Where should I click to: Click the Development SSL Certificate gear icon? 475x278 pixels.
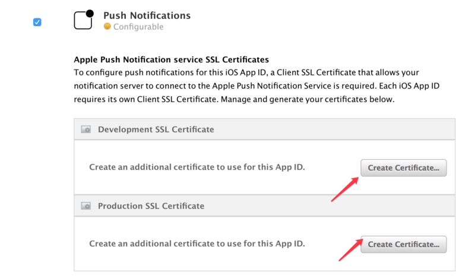click(86, 129)
